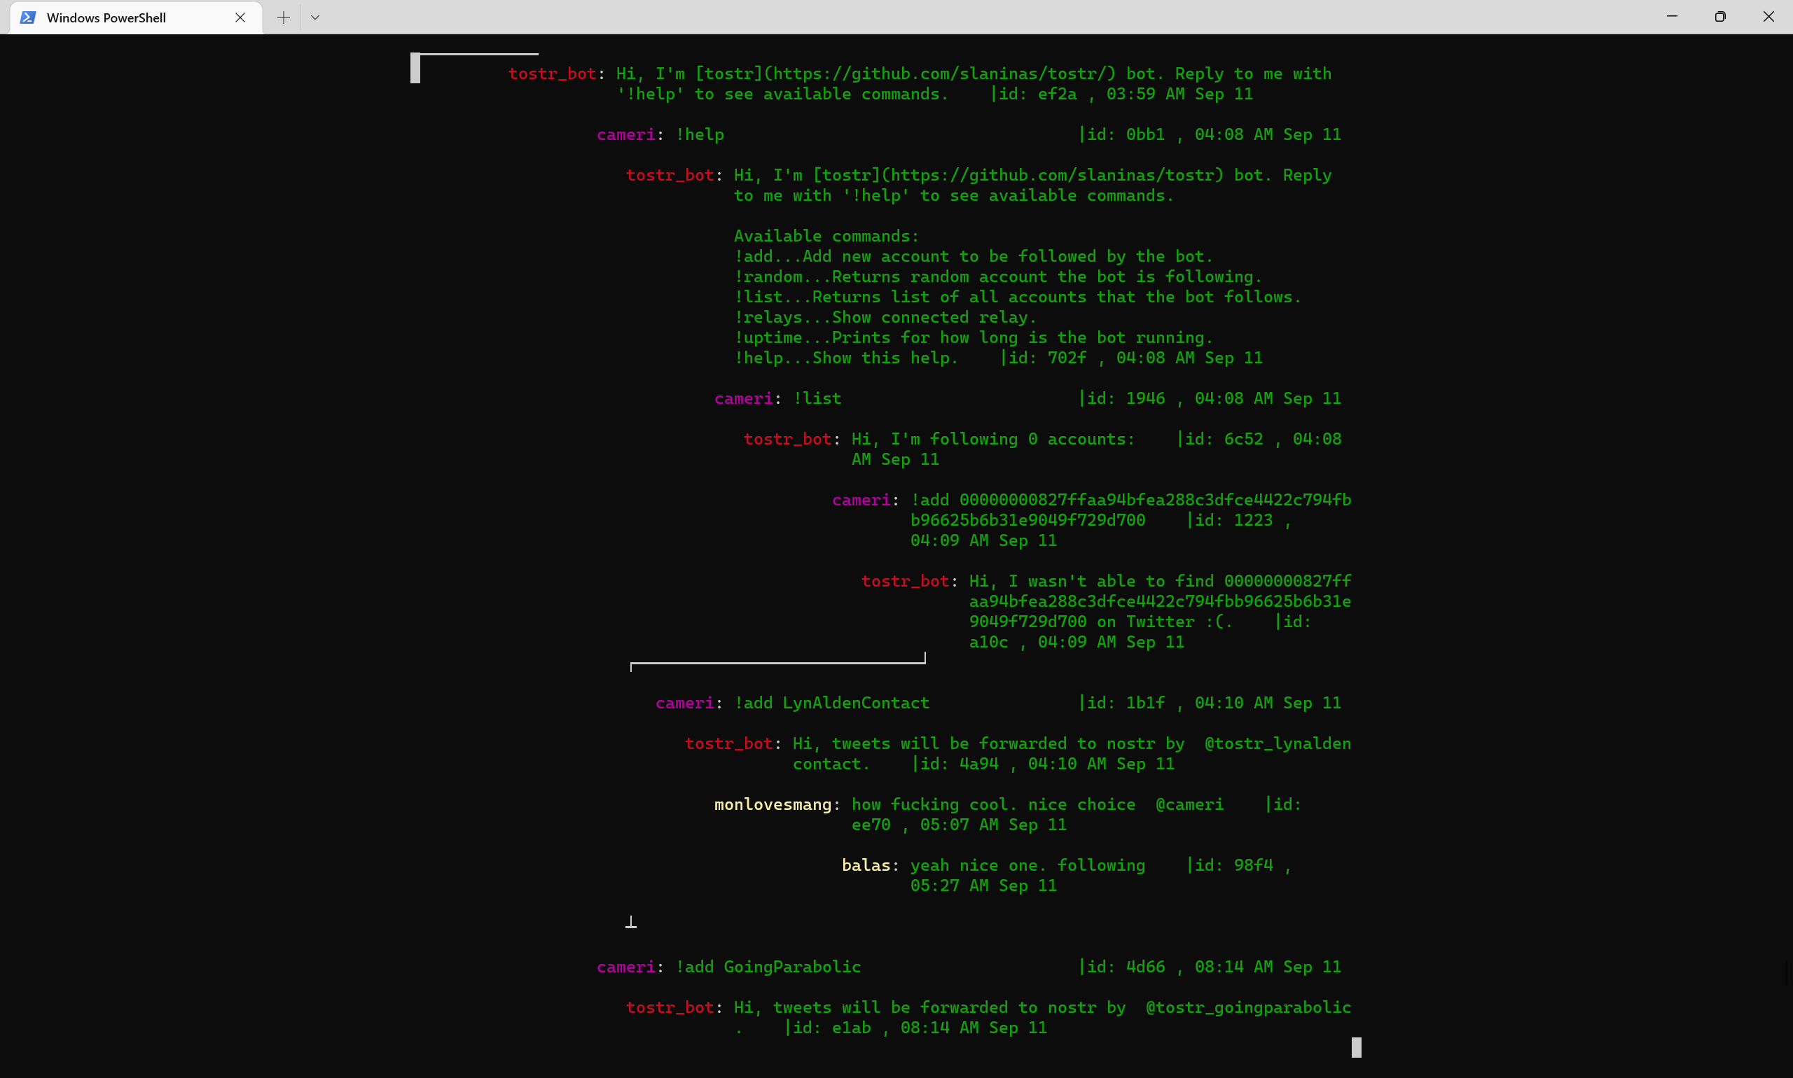Close the terminal window

click(x=1768, y=17)
